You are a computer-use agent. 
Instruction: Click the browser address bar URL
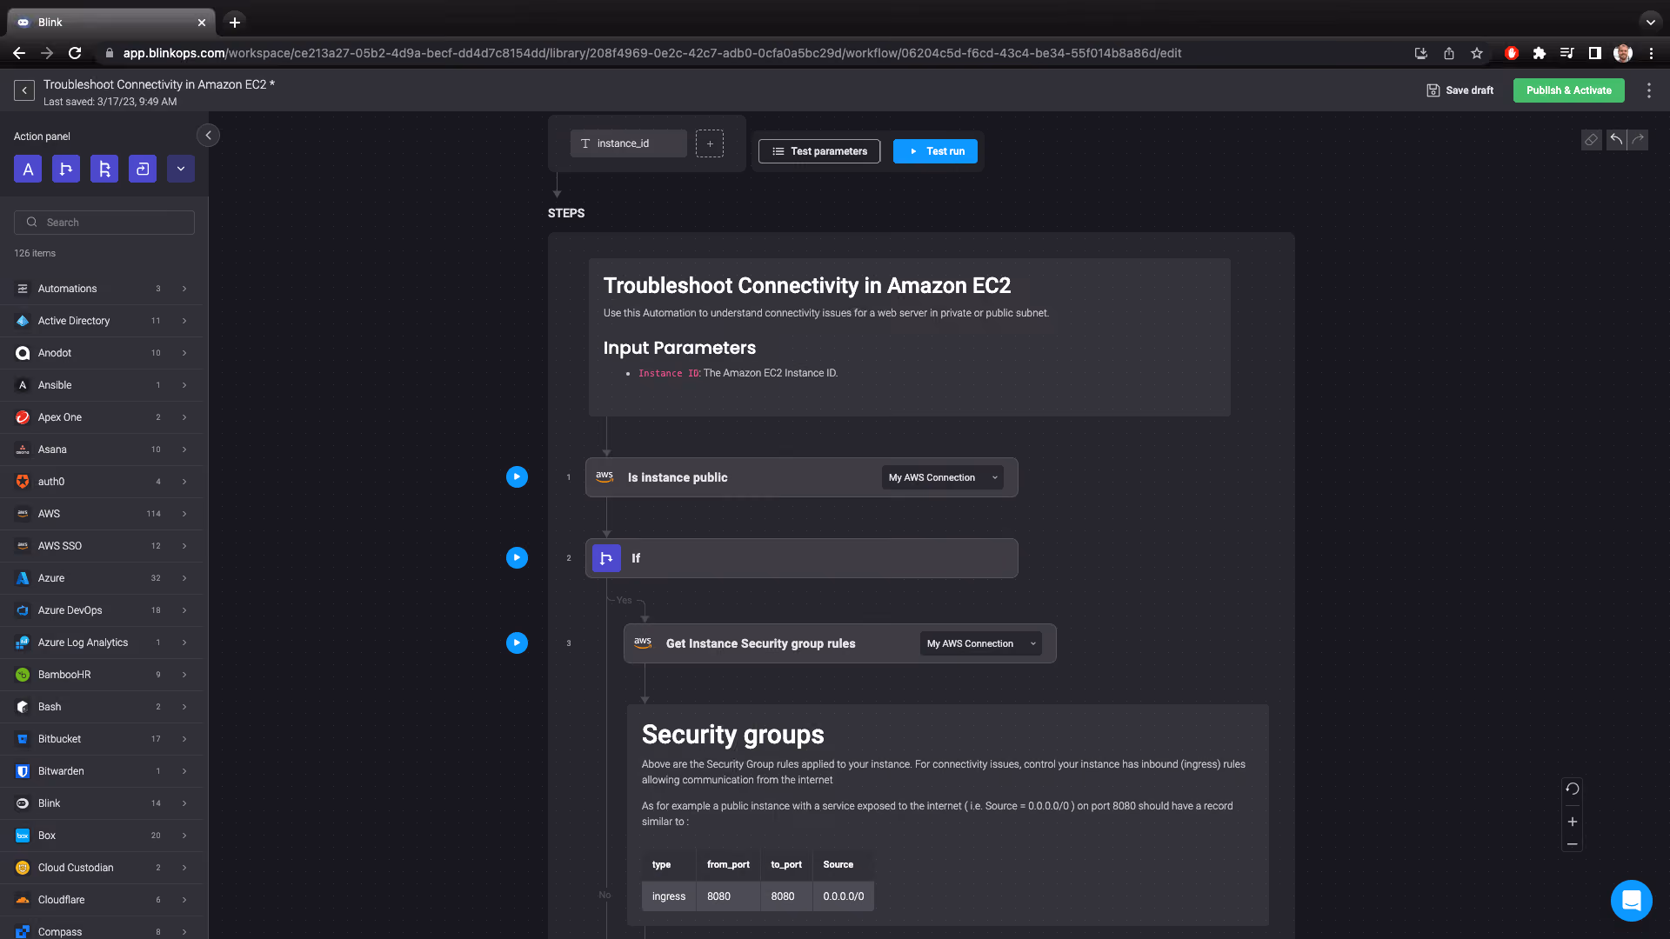coord(652,53)
